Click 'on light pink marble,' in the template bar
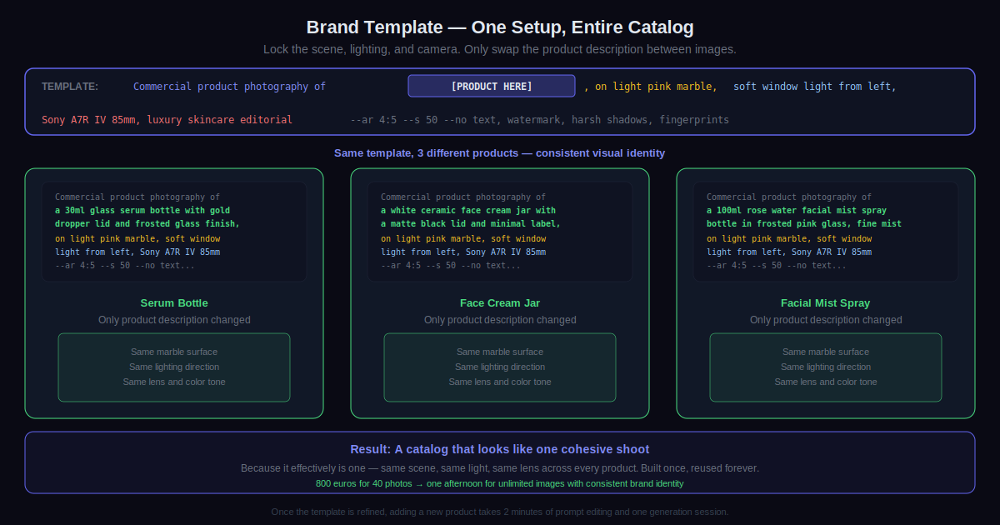This screenshot has width=1000, height=525. (656, 87)
